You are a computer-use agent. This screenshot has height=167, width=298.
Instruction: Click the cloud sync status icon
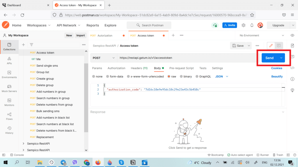click(x=215, y=25)
